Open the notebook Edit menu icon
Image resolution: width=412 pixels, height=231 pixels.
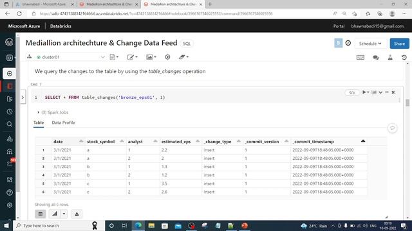(x=132, y=57)
